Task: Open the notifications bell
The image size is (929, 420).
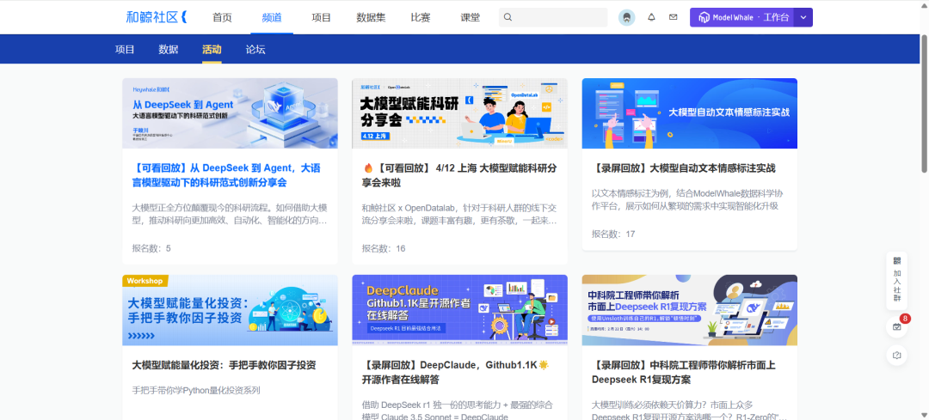Action: tap(652, 17)
